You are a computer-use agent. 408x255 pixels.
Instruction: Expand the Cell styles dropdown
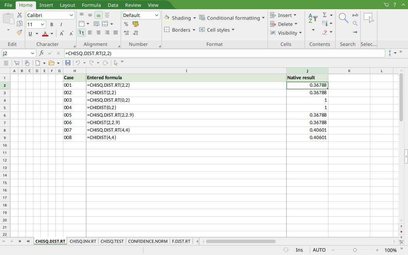tap(233, 30)
